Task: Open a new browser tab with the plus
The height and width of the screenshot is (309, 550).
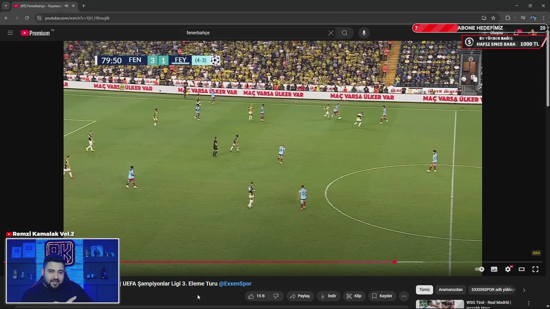Action: click(x=83, y=6)
